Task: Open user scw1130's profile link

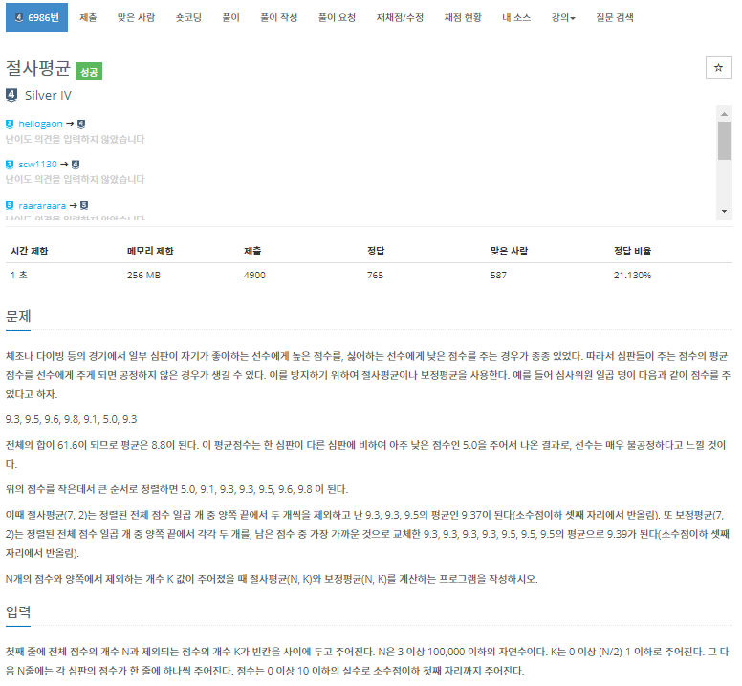Action: coord(37,165)
